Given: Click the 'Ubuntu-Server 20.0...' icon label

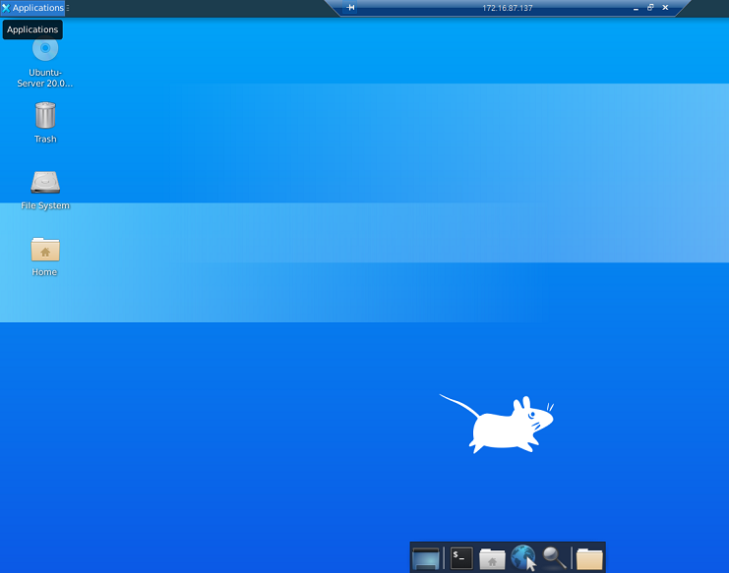Looking at the screenshot, I should pos(45,78).
